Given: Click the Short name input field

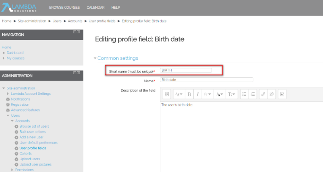Looking at the screenshot, I should click(x=186, y=70).
